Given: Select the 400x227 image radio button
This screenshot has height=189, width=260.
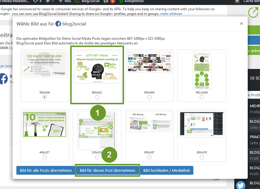Looking at the screenshot, I should click(x=45, y=157).
